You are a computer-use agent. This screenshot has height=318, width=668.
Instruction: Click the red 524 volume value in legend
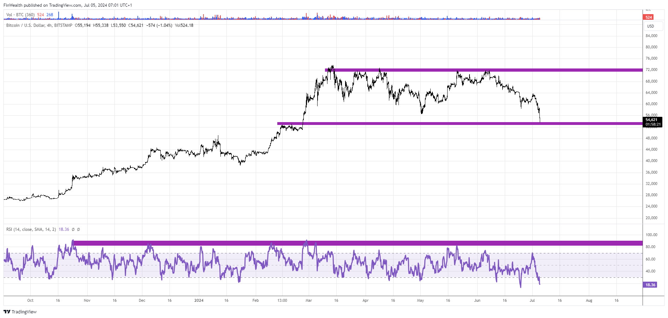point(41,15)
